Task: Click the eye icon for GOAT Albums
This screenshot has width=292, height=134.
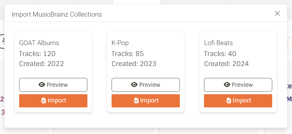Action: click(42, 85)
